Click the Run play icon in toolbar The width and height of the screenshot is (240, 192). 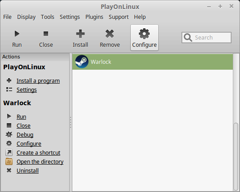17,34
